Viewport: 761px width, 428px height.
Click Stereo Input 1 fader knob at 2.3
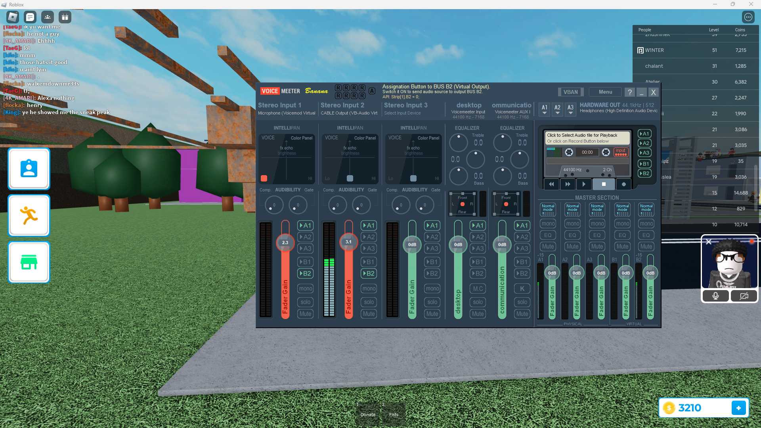285,243
